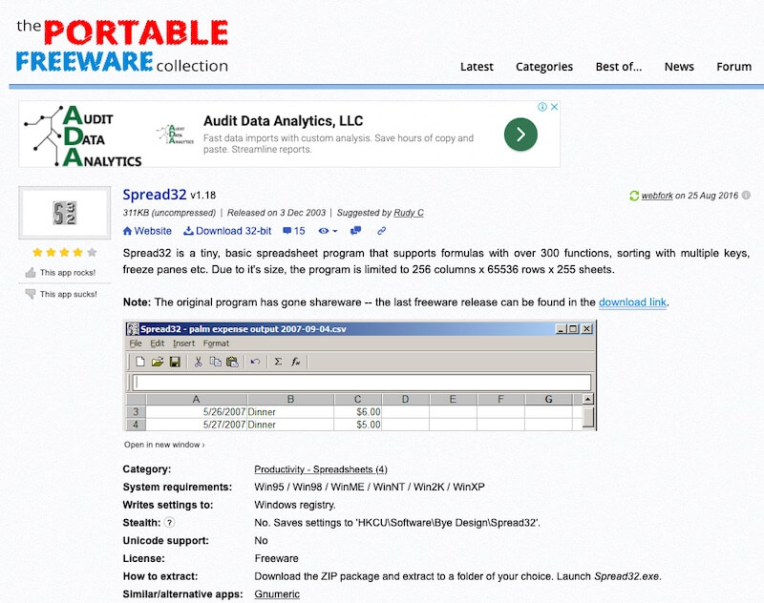764x603 pixels.
Task: Vote thumbs up 'This app rocks!'
Action: [60, 273]
